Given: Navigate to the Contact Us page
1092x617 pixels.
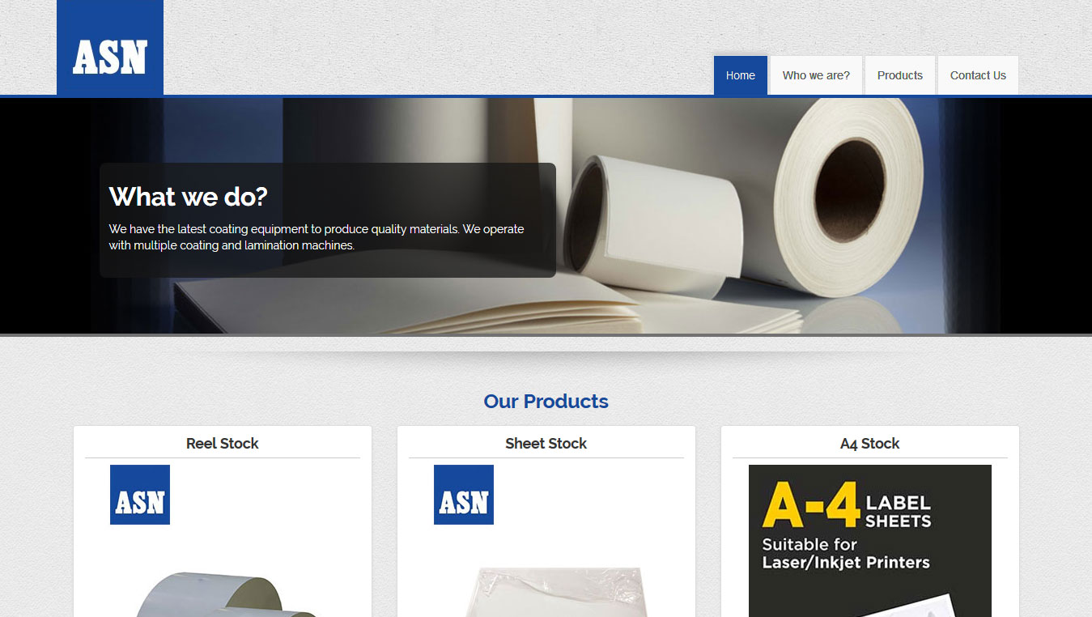Looking at the screenshot, I should coord(978,75).
